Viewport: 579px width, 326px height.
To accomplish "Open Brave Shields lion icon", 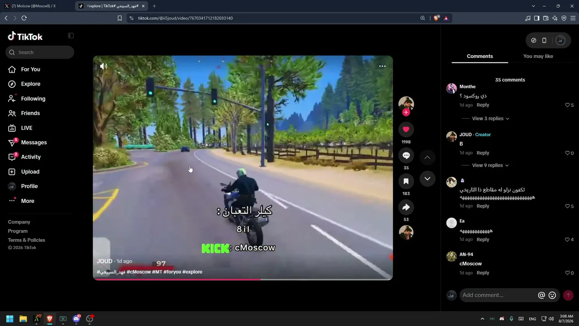I will click(436, 18).
